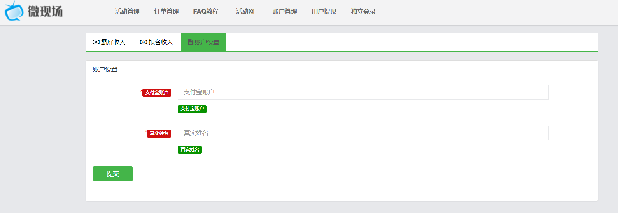618x213 pixels.
Task: Select the green 账户设置 tab
Action: tap(203, 42)
